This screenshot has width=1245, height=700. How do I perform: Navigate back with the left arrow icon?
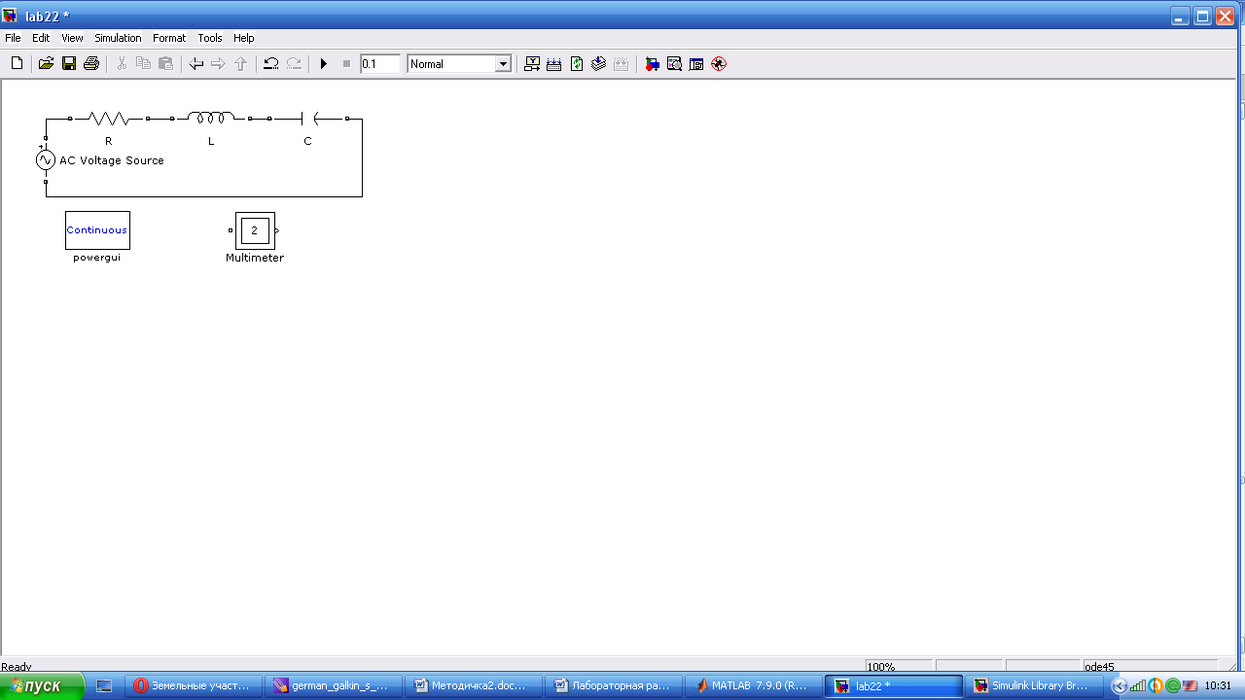click(196, 64)
